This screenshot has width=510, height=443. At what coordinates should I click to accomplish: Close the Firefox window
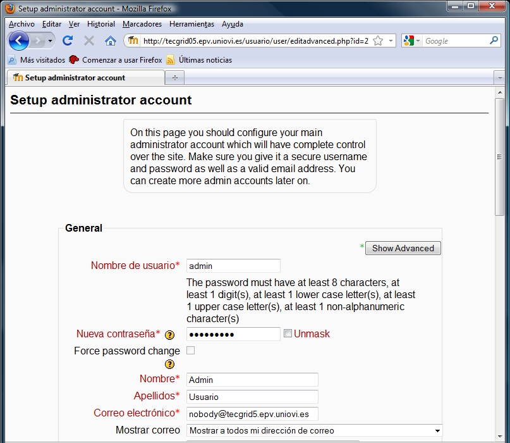click(x=492, y=6)
